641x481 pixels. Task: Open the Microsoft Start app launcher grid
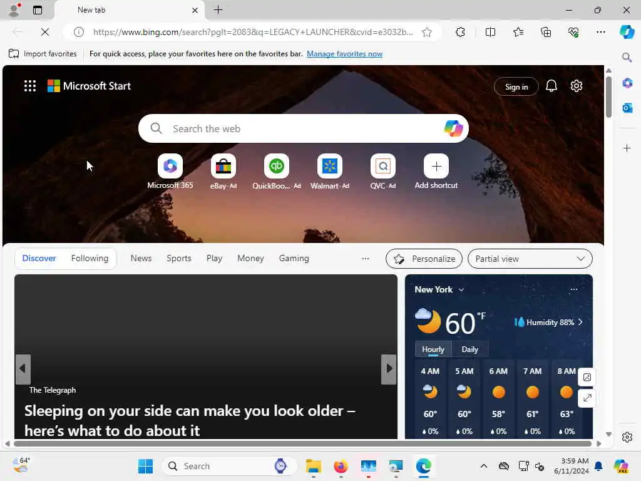click(30, 86)
